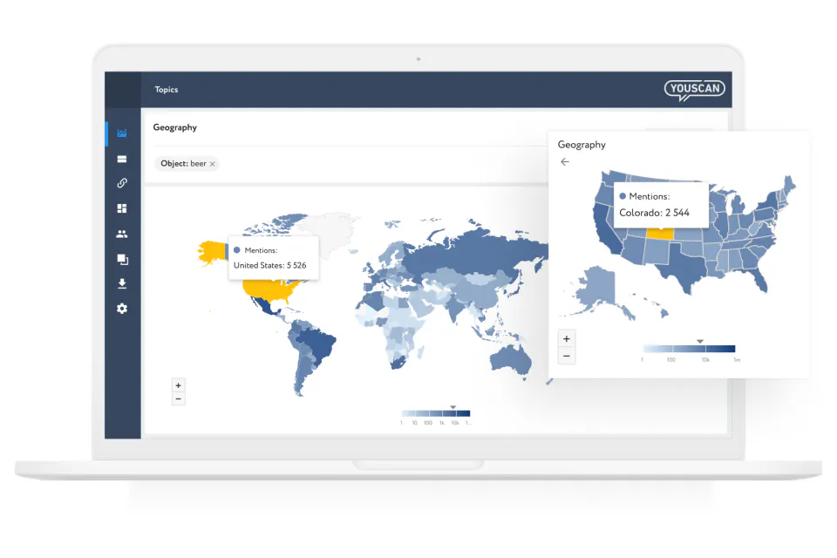Click the legend marker above the world map scale
Viewport: 837px width, 558px height.
tap(453, 405)
